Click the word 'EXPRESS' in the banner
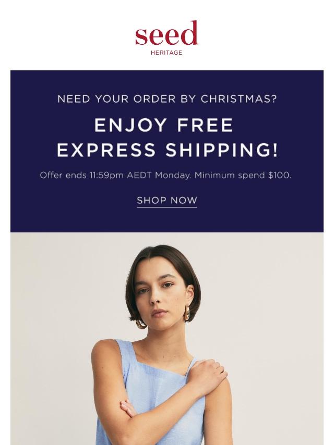The image size is (334, 445). point(106,150)
